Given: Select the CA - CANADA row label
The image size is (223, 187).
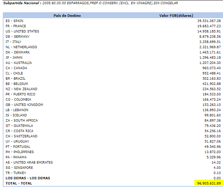Looking at the screenshot, I should (16, 68).
